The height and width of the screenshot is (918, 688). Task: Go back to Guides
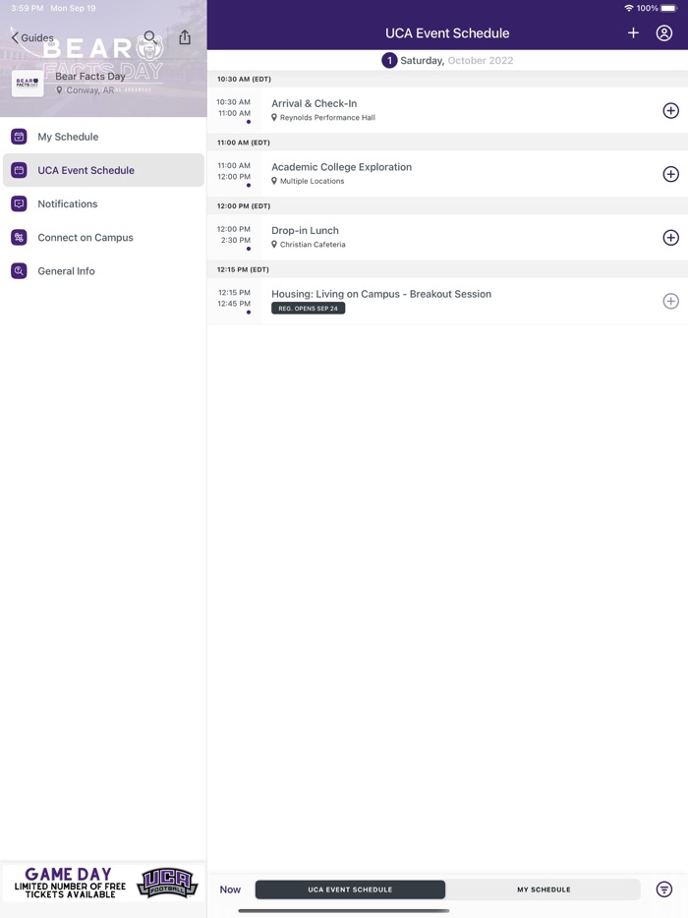point(32,37)
